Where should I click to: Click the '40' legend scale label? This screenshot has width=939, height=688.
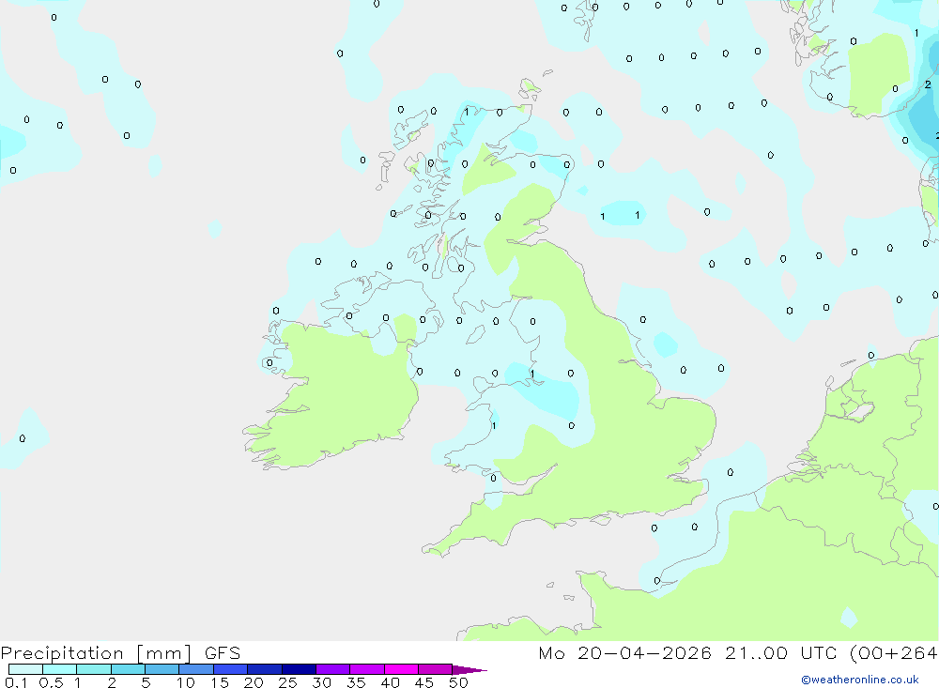tap(391, 682)
